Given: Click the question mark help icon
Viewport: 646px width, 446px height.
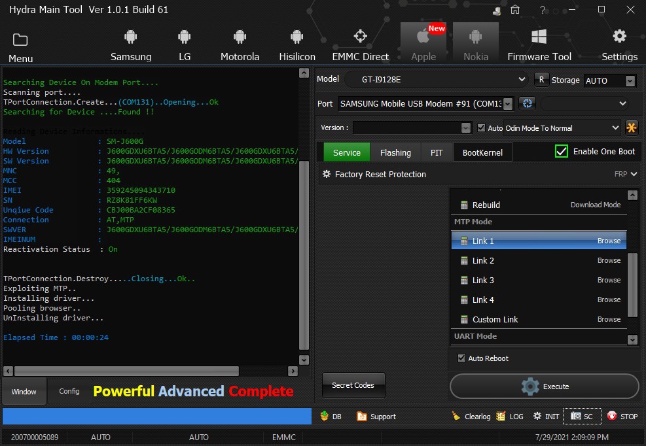Looking at the screenshot, I should [x=543, y=9].
